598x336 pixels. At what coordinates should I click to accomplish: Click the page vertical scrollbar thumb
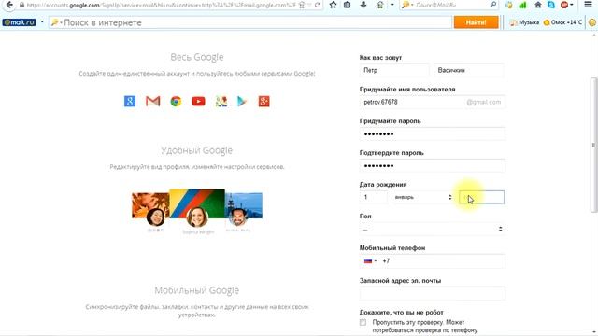[x=593, y=145]
